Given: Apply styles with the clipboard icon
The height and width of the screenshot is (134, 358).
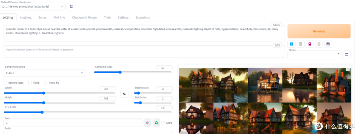Looking at the screenshot, I should [319, 44].
